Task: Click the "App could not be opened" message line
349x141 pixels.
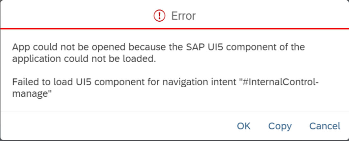Action: (x=158, y=47)
